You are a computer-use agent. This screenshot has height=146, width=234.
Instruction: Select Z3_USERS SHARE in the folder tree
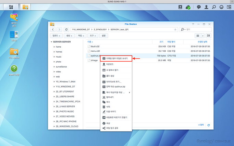pyautogui.click(x=65, y=97)
